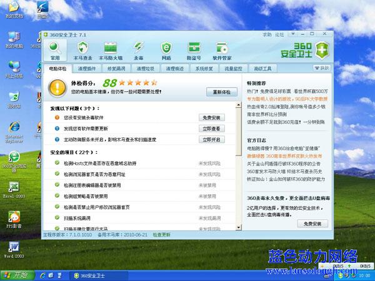Open the PPS影音 desktop shortcut
375x281 pixels.
tap(14, 219)
